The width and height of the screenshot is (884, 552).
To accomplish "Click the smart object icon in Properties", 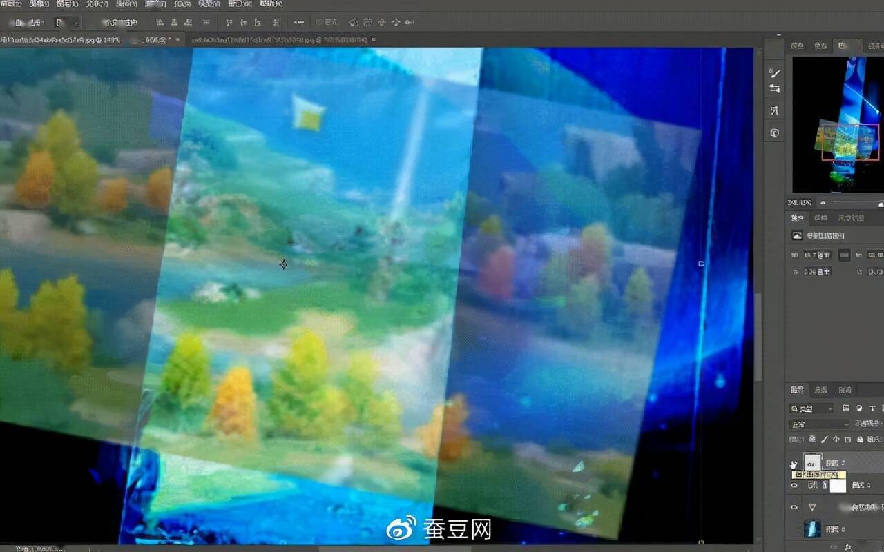I will click(x=798, y=235).
